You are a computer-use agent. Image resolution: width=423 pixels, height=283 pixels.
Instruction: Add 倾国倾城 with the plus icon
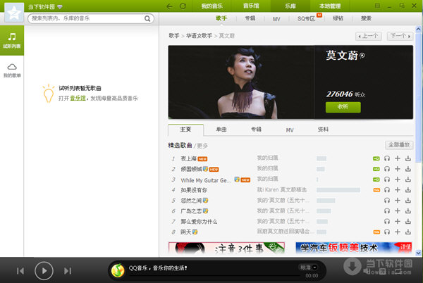[x=398, y=169]
